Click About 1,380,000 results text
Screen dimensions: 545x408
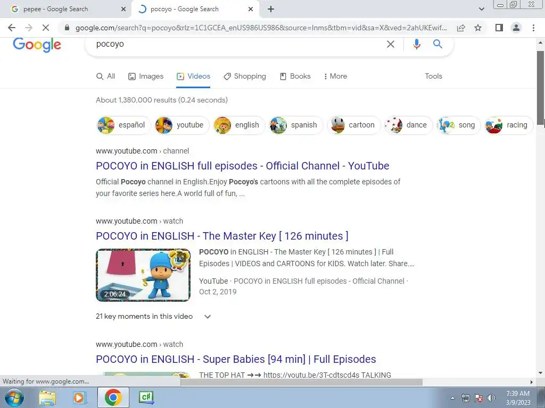[162, 100]
